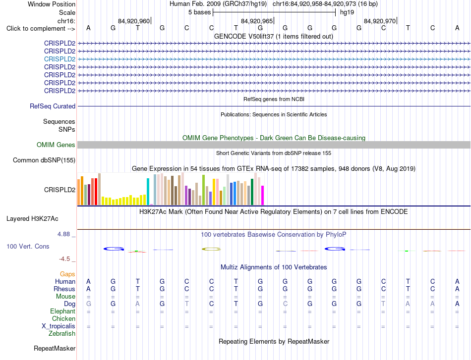This screenshot has height=360, width=471.
Task: Click the 'Click to complement -->' label
Action: (x=41, y=29)
